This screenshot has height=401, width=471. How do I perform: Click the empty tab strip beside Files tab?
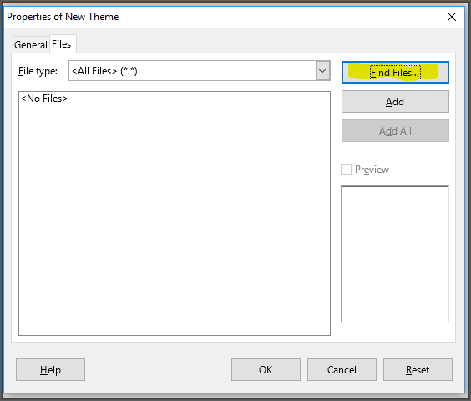[265, 44]
